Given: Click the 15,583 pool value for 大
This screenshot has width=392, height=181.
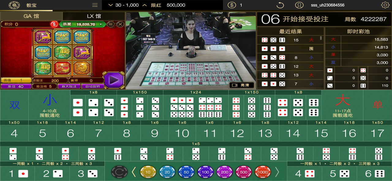Looking at the screenshot, I should (381, 39).
